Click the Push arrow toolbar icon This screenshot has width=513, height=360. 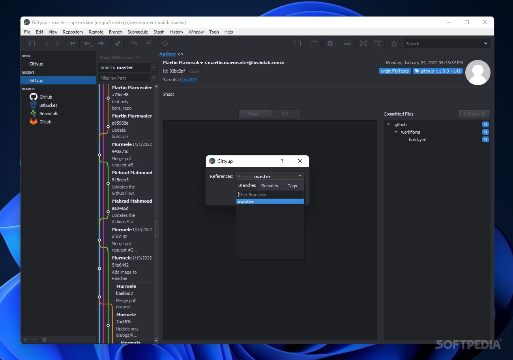(x=101, y=43)
